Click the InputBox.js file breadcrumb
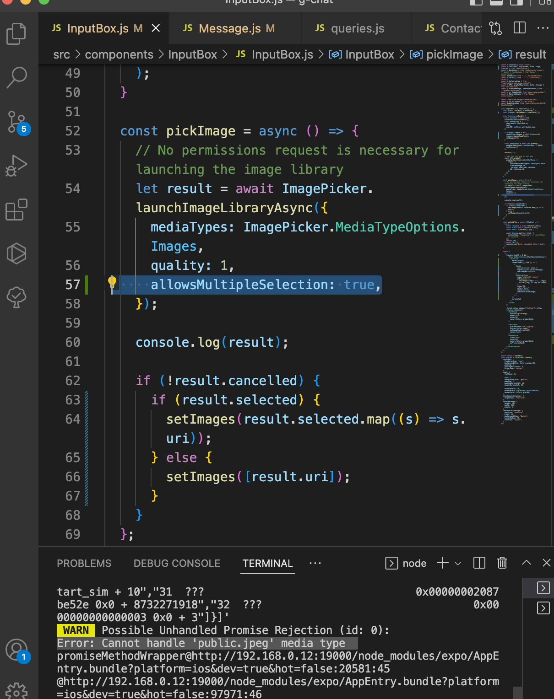This screenshot has width=554, height=699. 275,54
